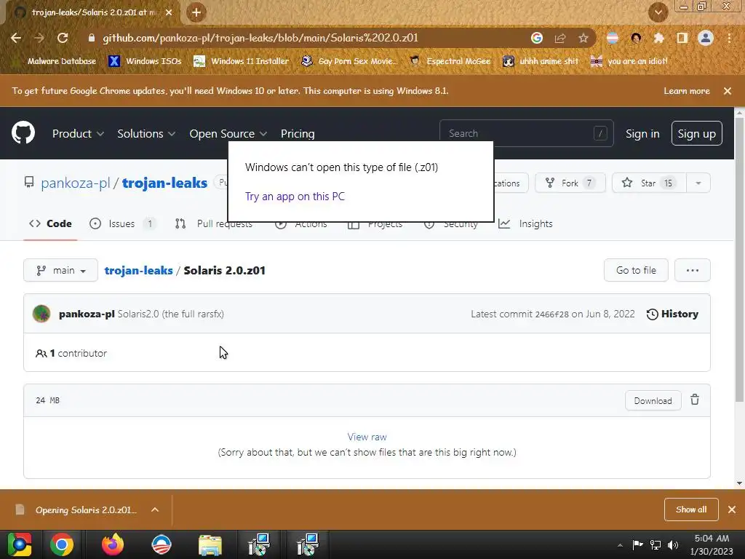Viewport: 745px width, 559px height.
Task: Click Sign in
Action: [642, 134]
